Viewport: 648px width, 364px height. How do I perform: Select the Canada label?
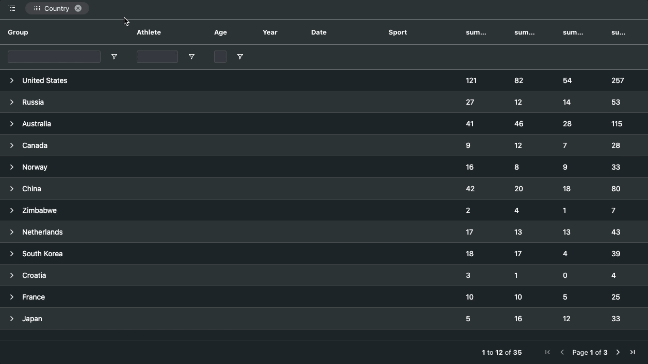[x=35, y=145]
